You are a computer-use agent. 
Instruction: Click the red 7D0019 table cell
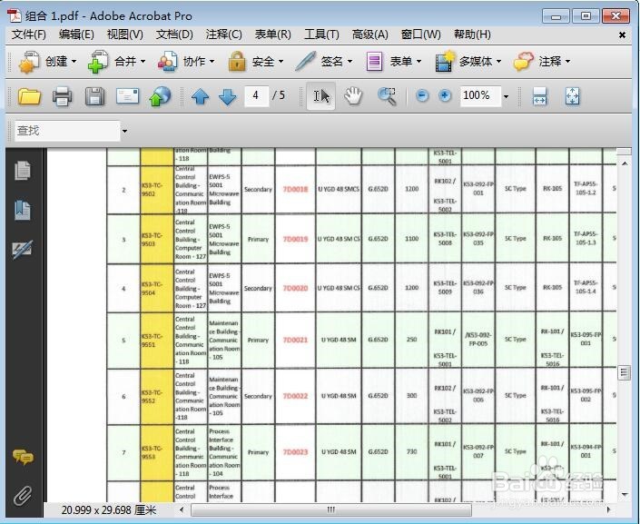point(295,239)
